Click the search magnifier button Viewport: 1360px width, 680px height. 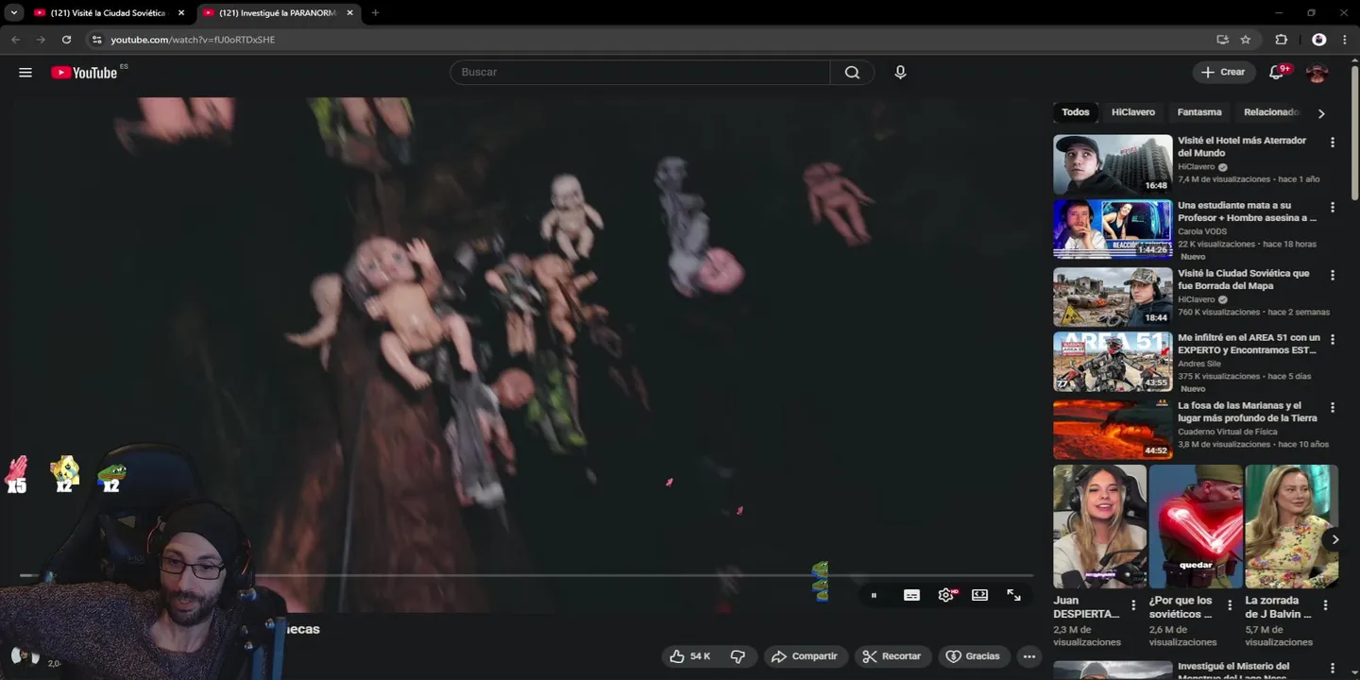(852, 73)
